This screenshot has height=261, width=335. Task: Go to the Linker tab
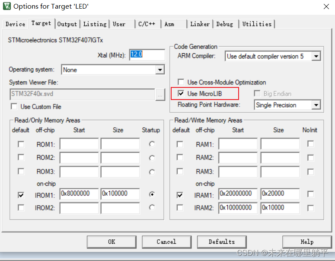(x=200, y=24)
